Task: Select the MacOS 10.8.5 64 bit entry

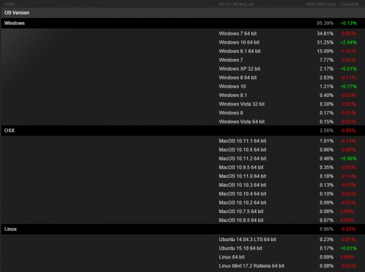Action: [241, 220]
